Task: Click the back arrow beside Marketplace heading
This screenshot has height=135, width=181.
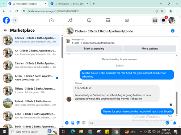Action: (x=6, y=30)
